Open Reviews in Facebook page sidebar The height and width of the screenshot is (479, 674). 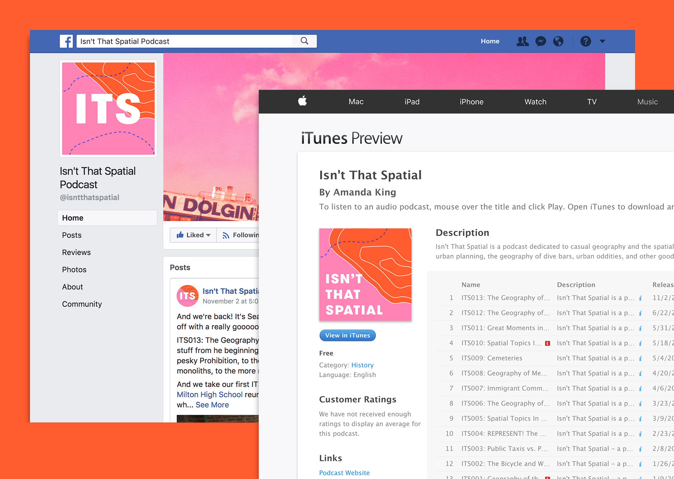coord(76,252)
